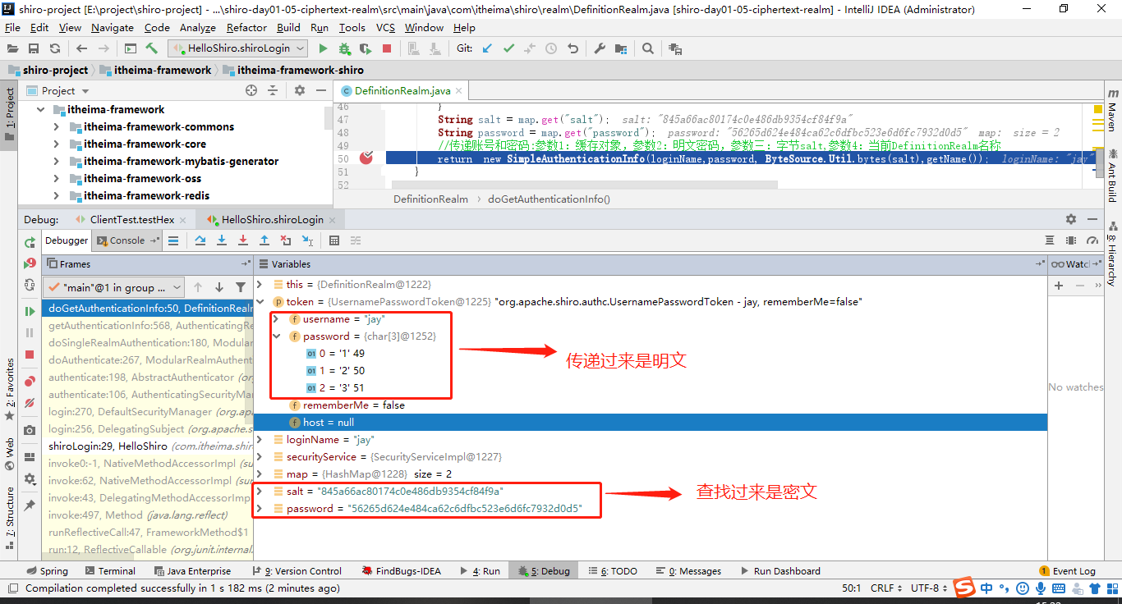
Task: Expand the itheima-framework-commons module
Action: [x=56, y=127]
